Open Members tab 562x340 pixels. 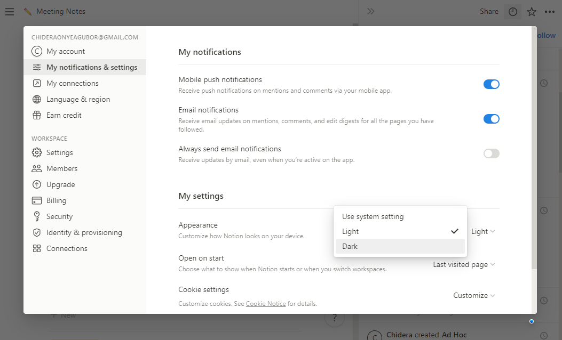85,168
